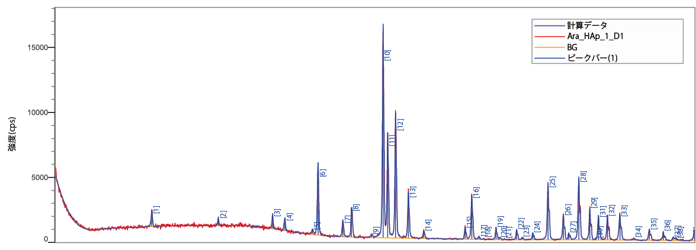The width and height of the screenshot is (696, 250).
Task: Select peak label [35]
Action: tap(653, 224)
